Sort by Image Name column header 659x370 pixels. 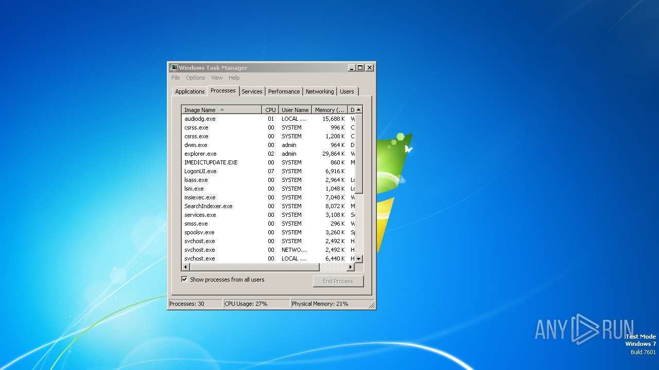(x=221, y=109)
